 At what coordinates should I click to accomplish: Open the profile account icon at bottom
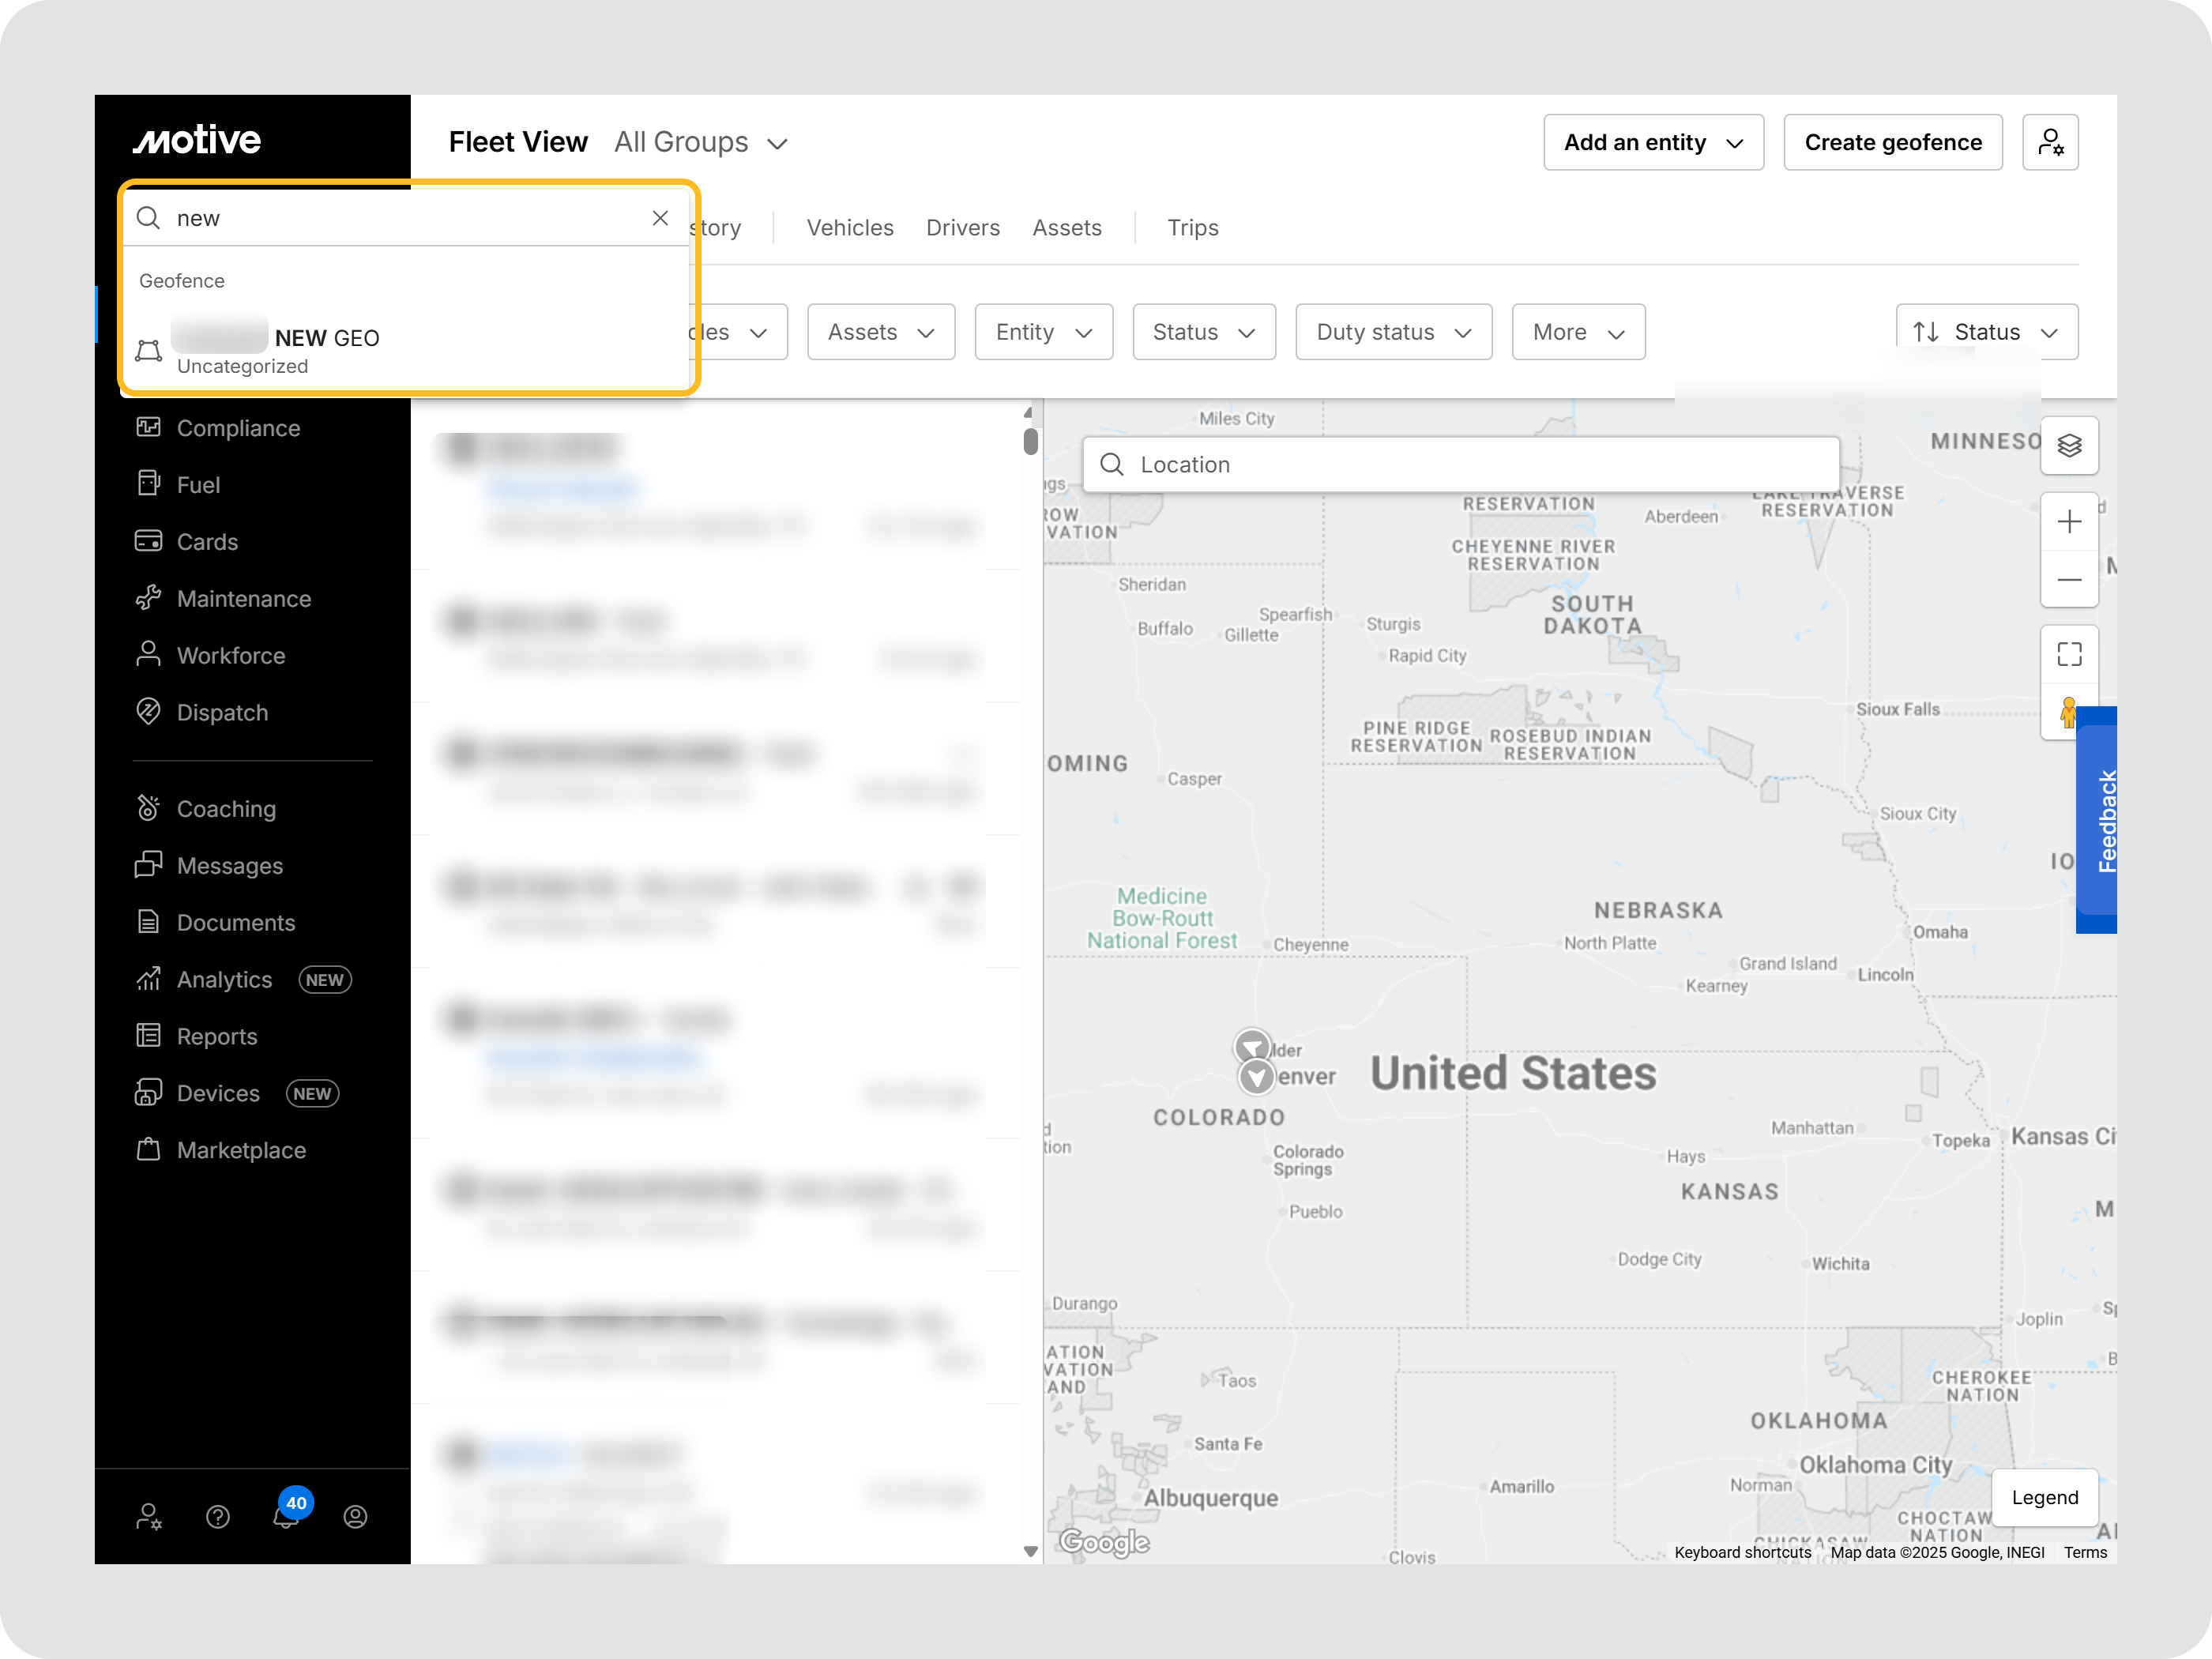[x=355, y=1516]
